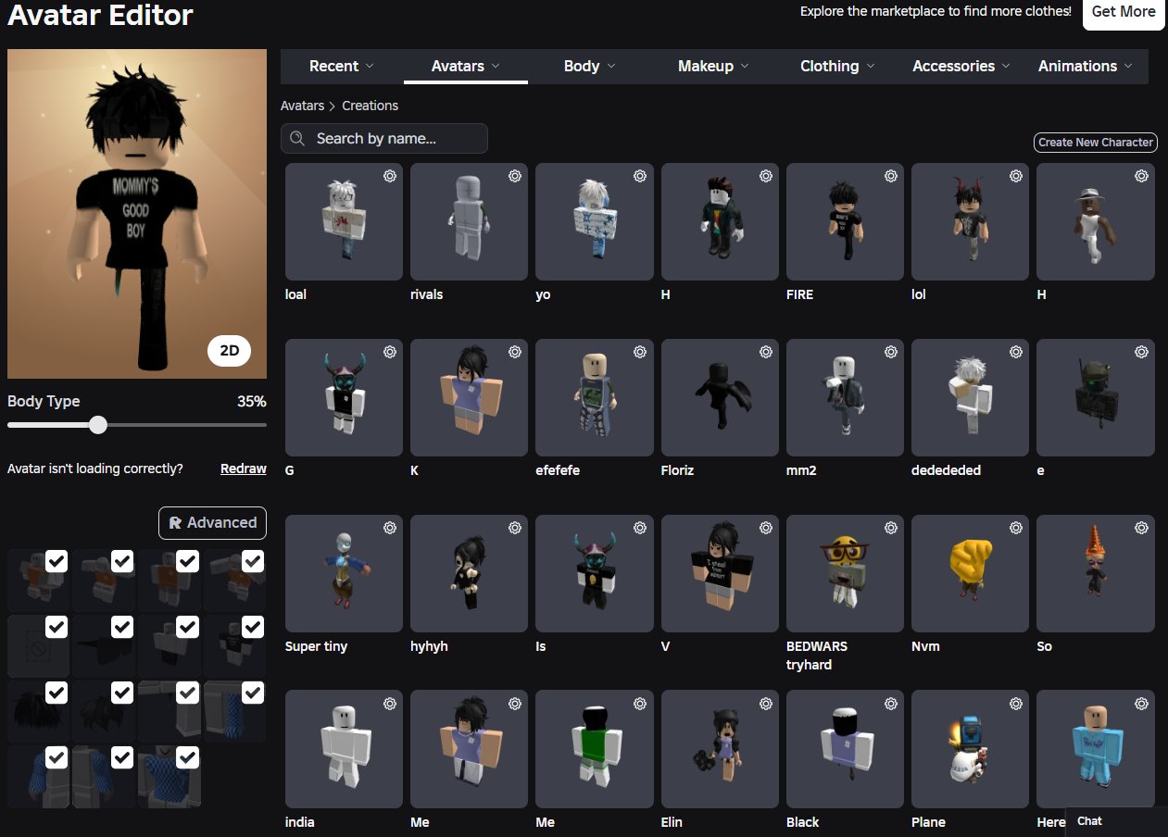
Task: Click the Creations breadcrumb
Action: tap(370, 106)
